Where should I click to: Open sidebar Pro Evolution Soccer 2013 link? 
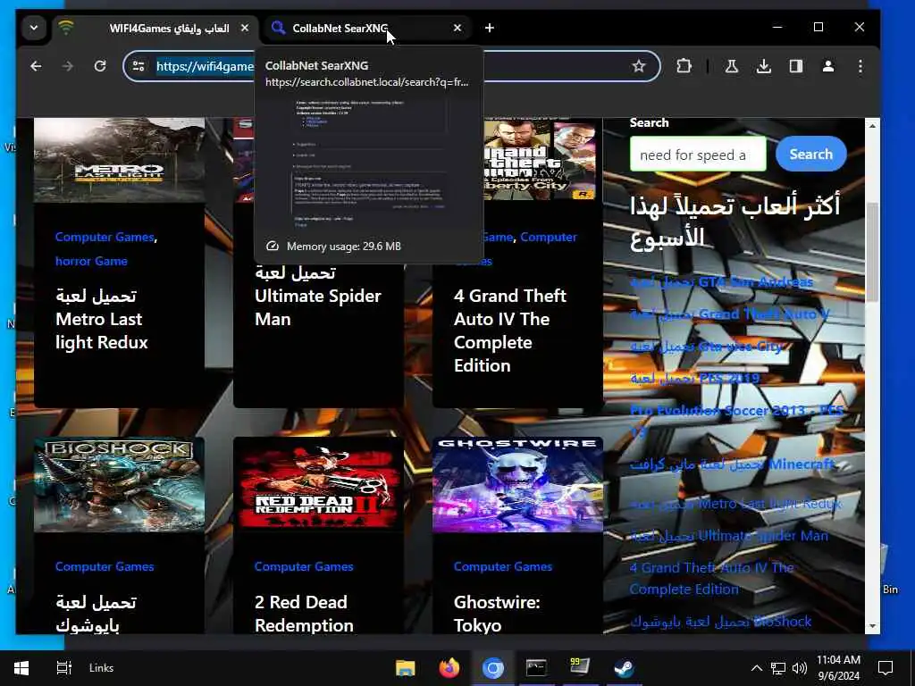[x=736, y=422]
